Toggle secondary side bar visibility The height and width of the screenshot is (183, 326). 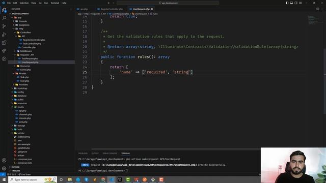tap(296, 3)
